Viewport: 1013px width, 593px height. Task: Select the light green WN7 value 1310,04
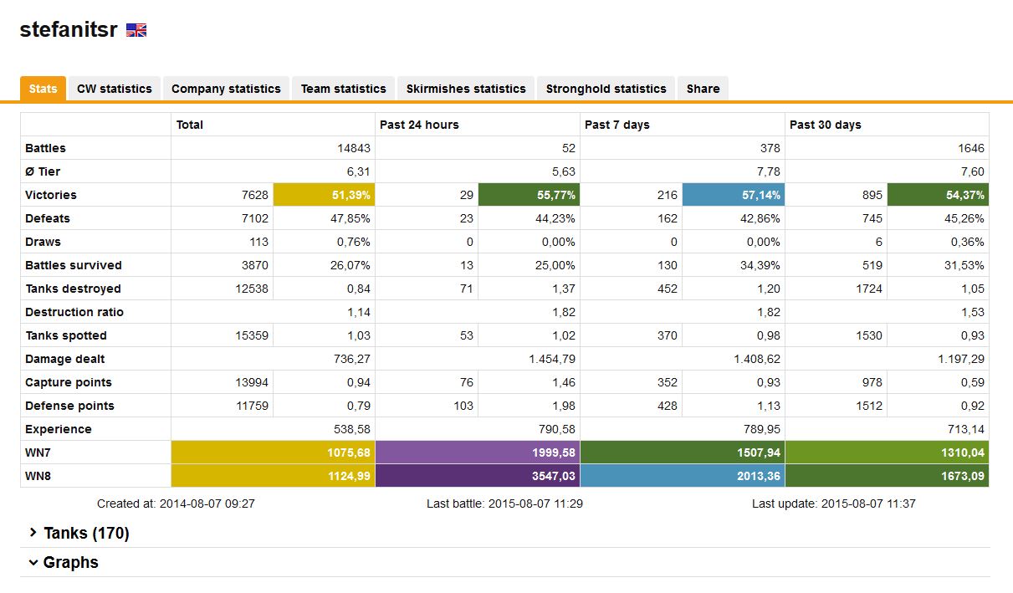887,452
